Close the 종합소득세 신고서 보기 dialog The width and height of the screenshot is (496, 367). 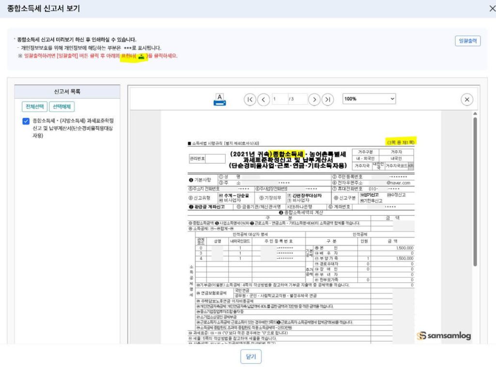pyautogui.click(x=492, y=9)
